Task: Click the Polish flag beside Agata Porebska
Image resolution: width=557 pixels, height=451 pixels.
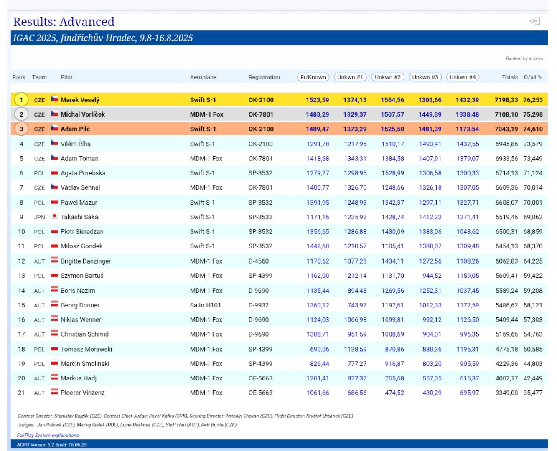Action: (x=54, y=172)
